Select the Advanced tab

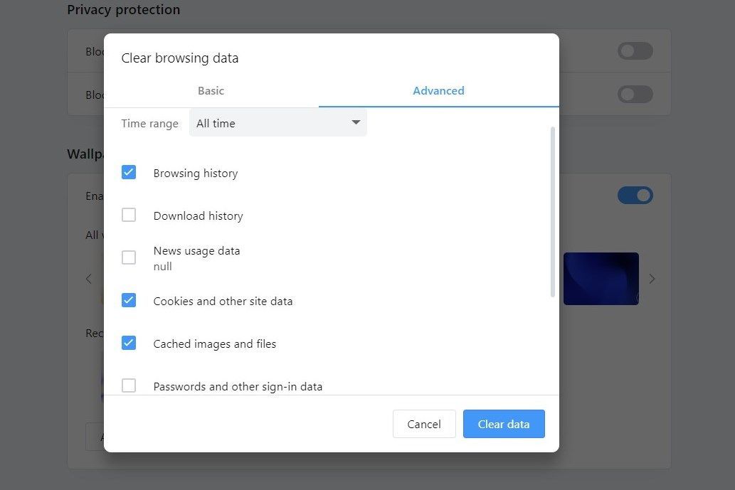438,91
